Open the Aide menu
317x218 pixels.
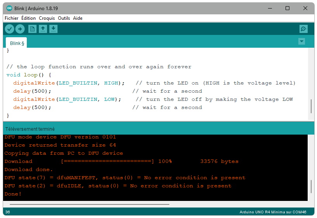click(78, 18)
